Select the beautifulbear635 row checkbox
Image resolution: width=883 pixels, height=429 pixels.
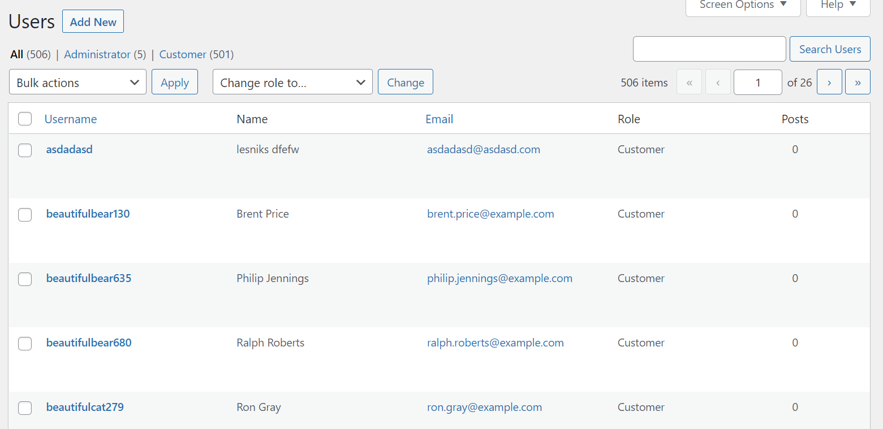click(x=25, y=279)
